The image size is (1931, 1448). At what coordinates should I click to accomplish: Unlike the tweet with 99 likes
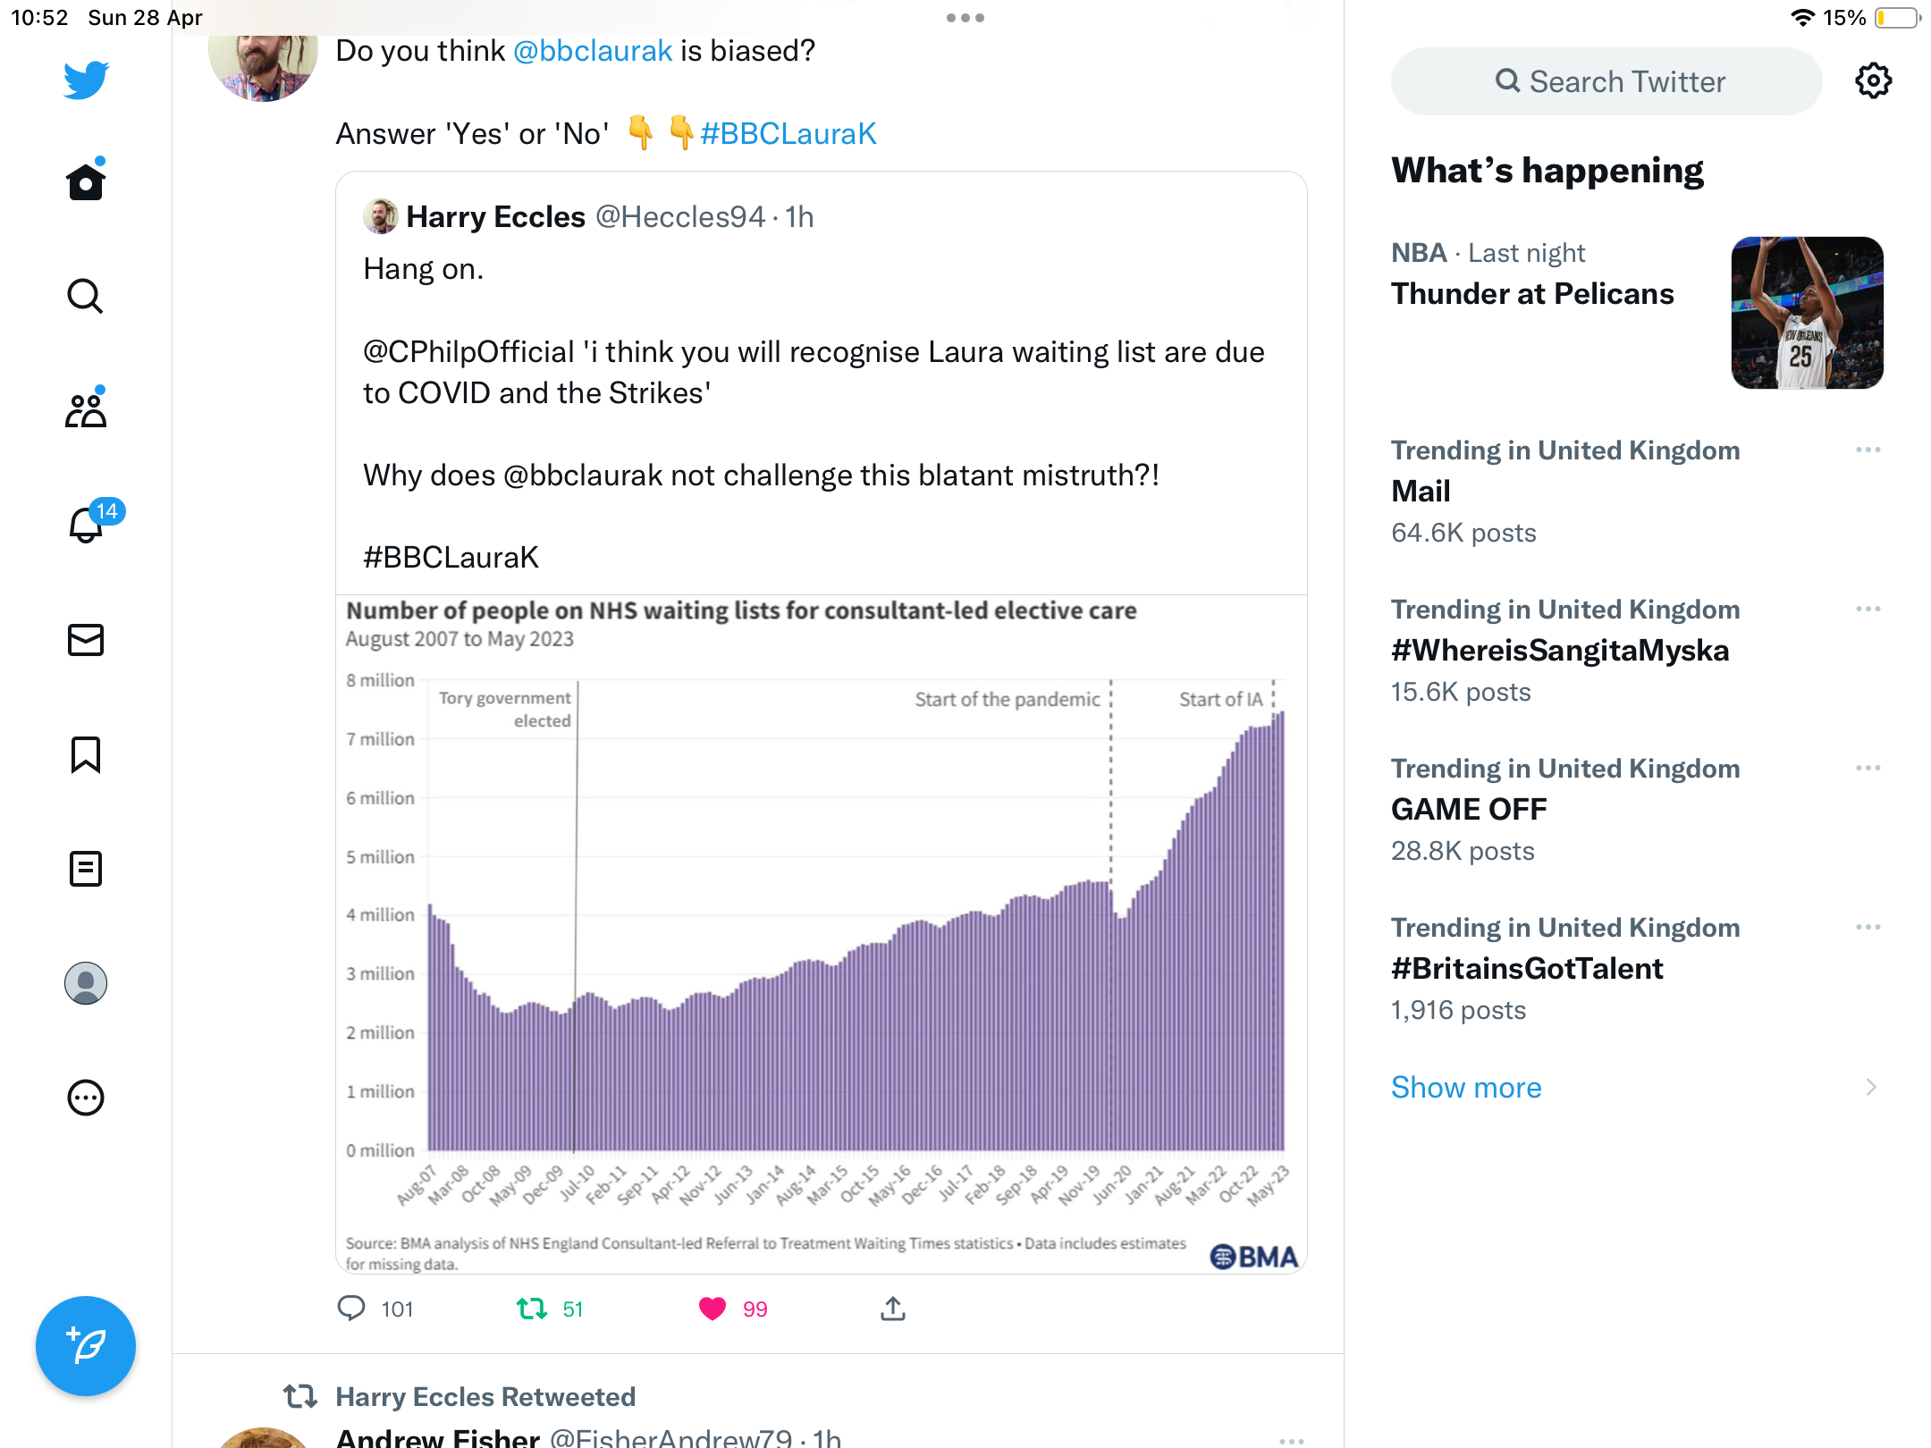point(733,1309)
